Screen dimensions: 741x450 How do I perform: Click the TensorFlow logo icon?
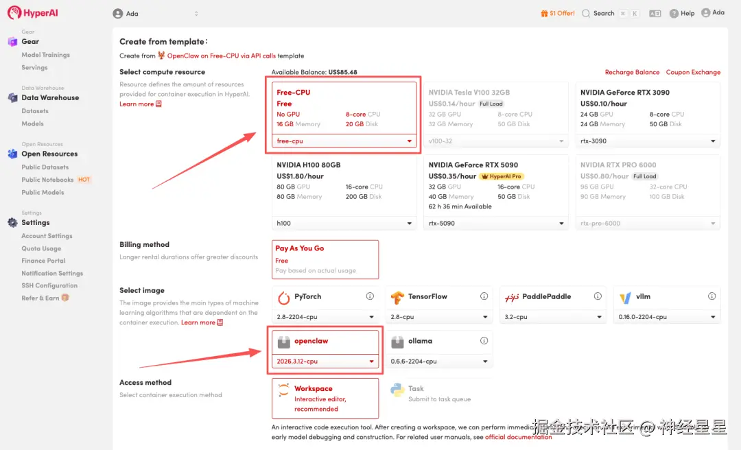[x=397, y=297]
